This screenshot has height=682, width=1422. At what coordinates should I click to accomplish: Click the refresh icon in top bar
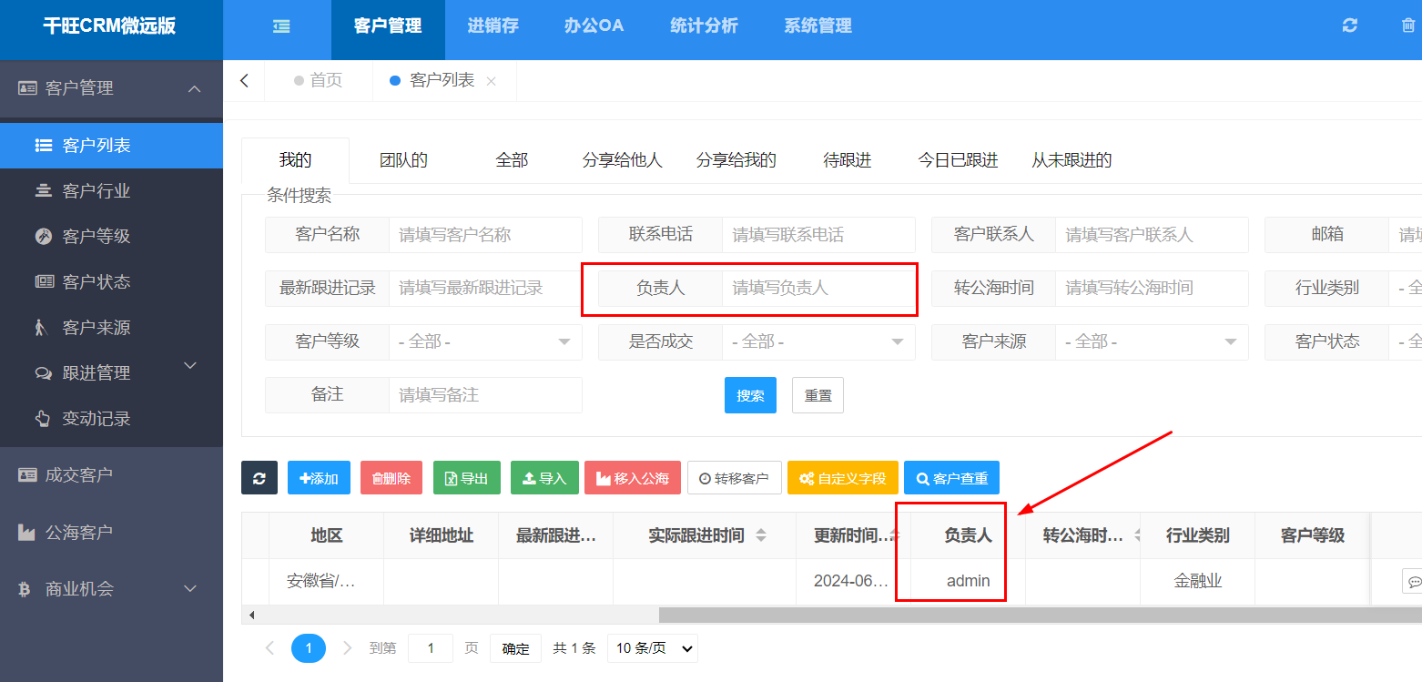point(1350,25)
